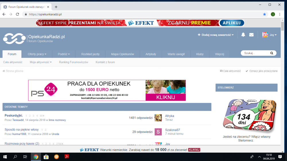Show hidden system tray icons
Image resolution: width=287 pixels, height=161 pixels.
click(x=259, y=157)
